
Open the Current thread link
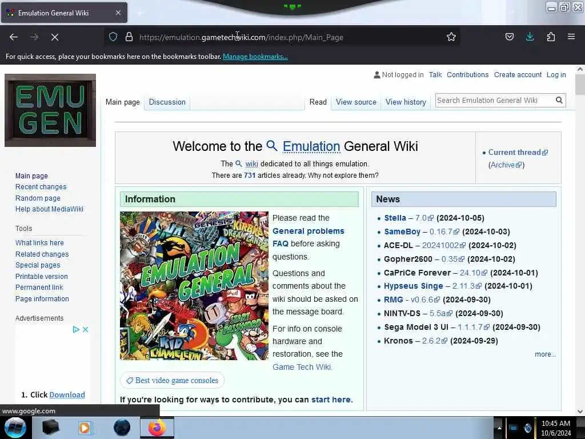(518, 152)
